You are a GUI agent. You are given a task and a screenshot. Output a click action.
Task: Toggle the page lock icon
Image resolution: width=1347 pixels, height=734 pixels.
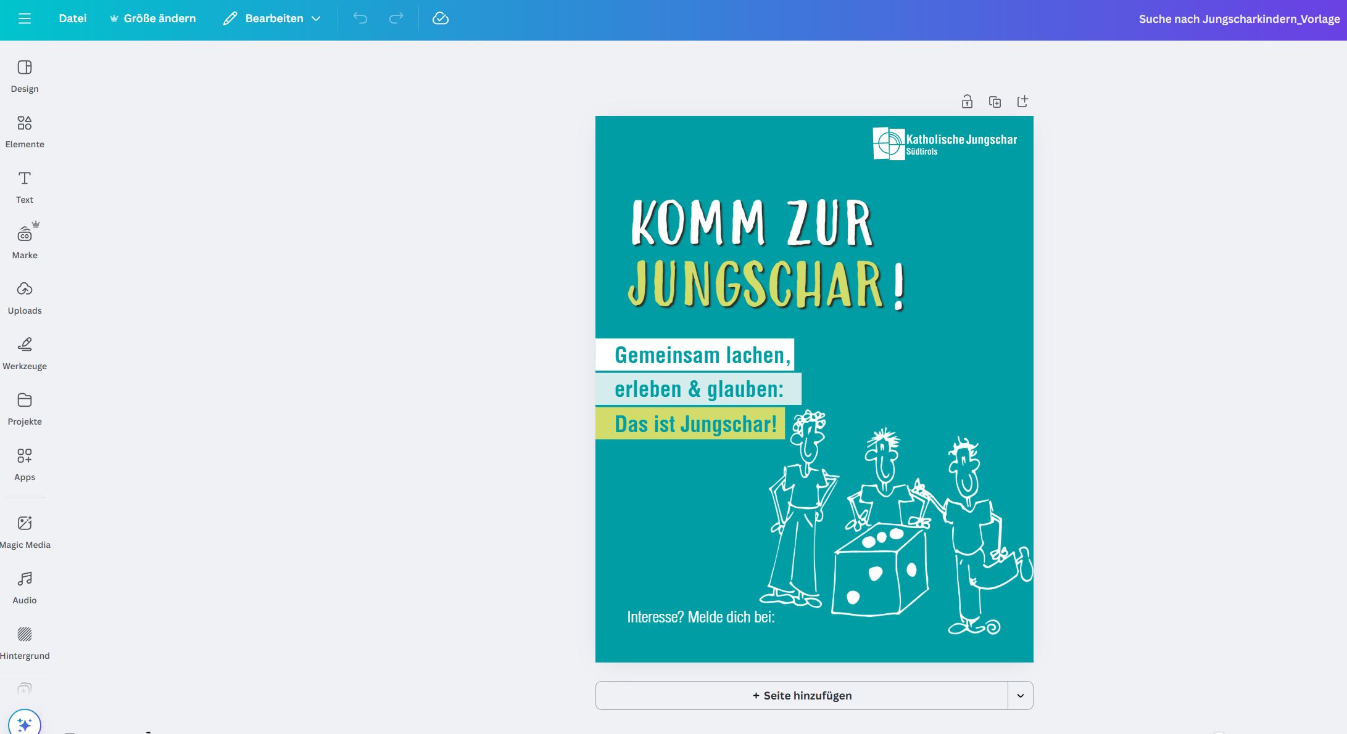pyautogui.click(x=967, y=102)
